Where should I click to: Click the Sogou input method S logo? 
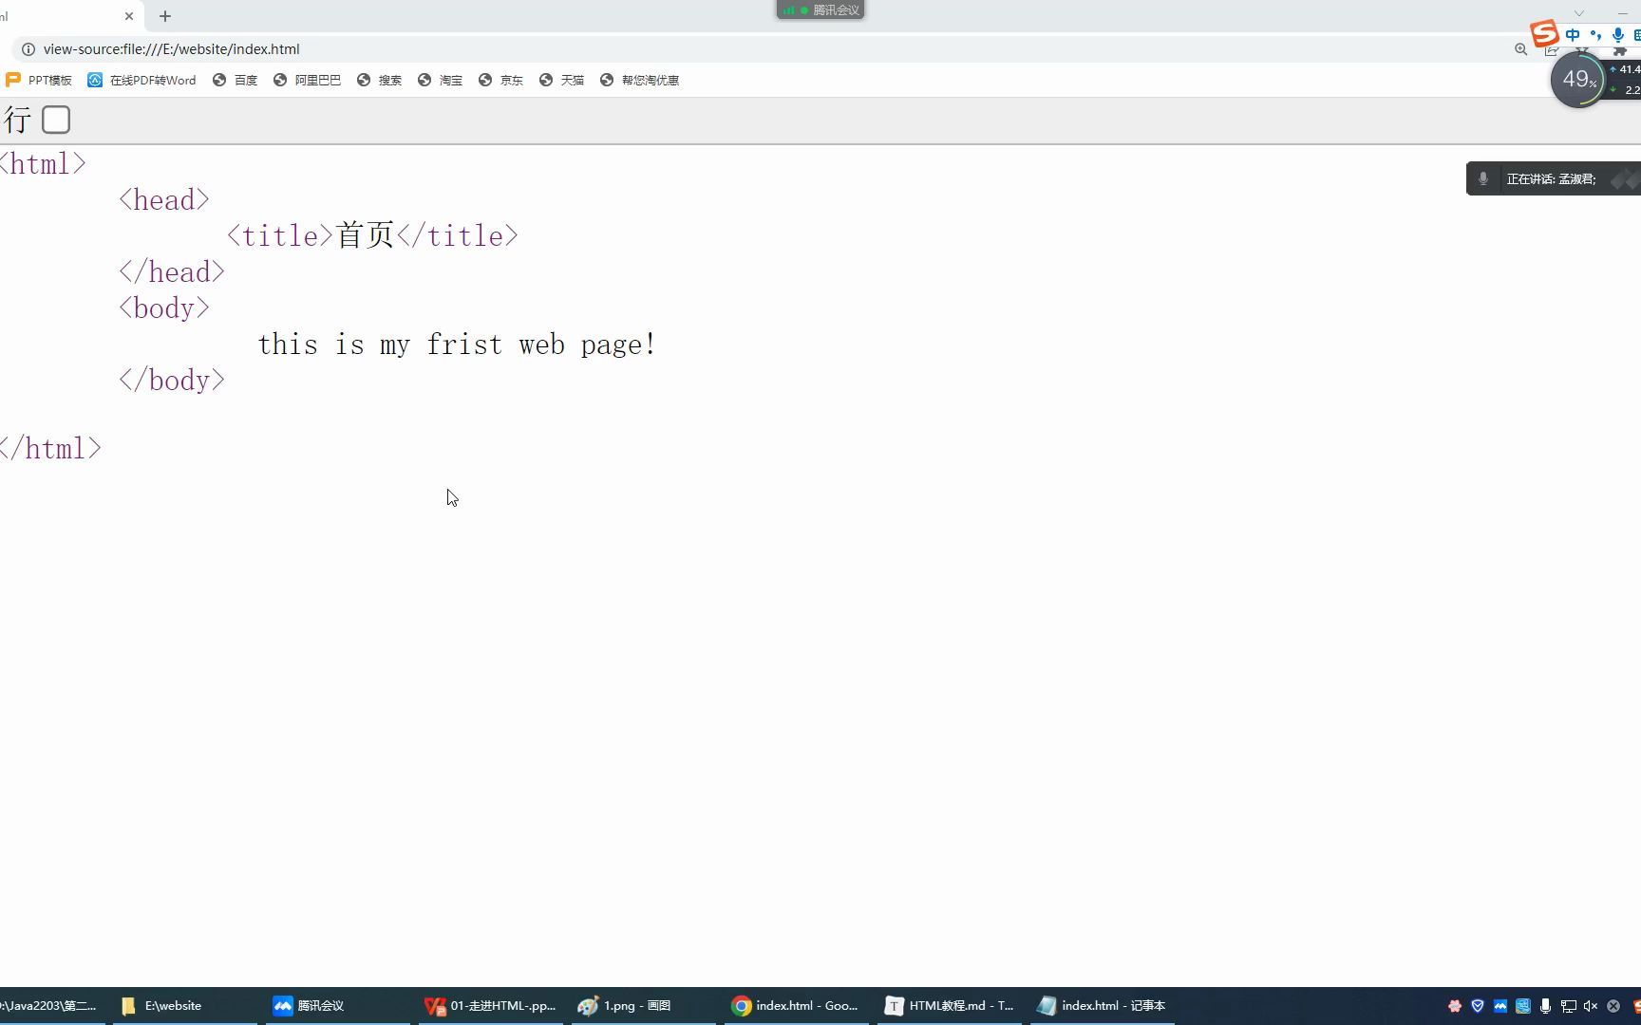click(1545, 34)
